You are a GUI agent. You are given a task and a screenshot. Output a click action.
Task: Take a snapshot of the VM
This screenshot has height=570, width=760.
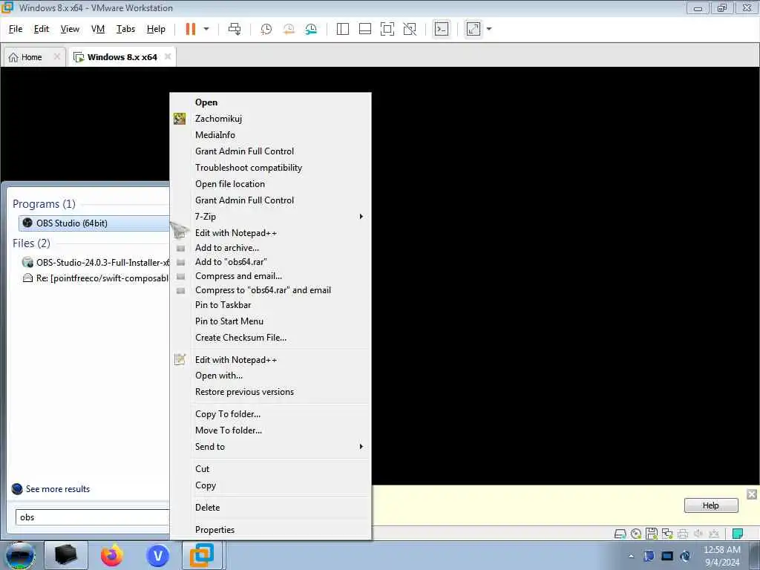point(266,29)
